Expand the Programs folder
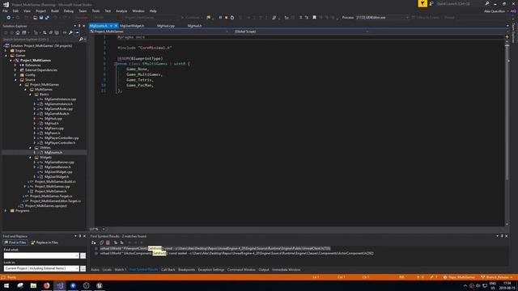This screenshot has height=291, width=518. tap(6, 210)
